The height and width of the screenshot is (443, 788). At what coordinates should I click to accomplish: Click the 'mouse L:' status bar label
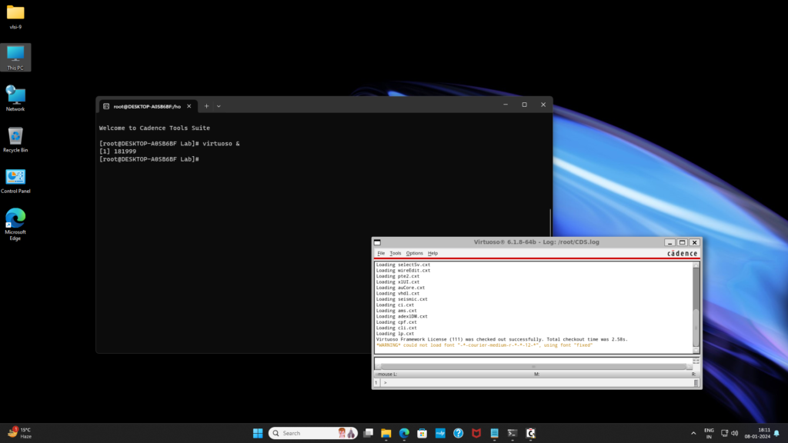tap(386, 375)
